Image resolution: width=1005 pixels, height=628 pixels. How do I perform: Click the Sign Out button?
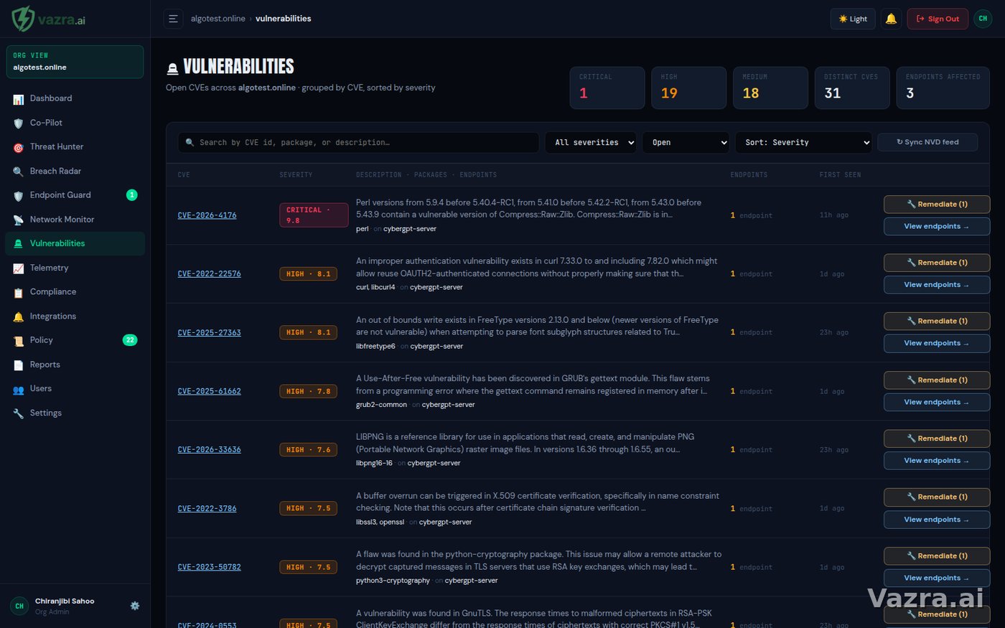tap(938, 19)
